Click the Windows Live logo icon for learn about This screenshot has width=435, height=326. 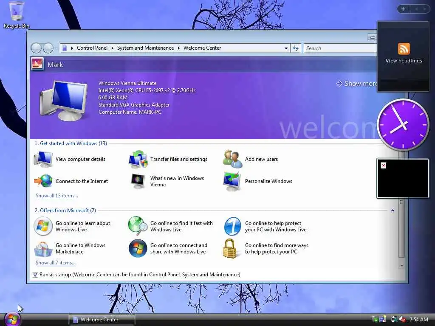tap(43, 226)
